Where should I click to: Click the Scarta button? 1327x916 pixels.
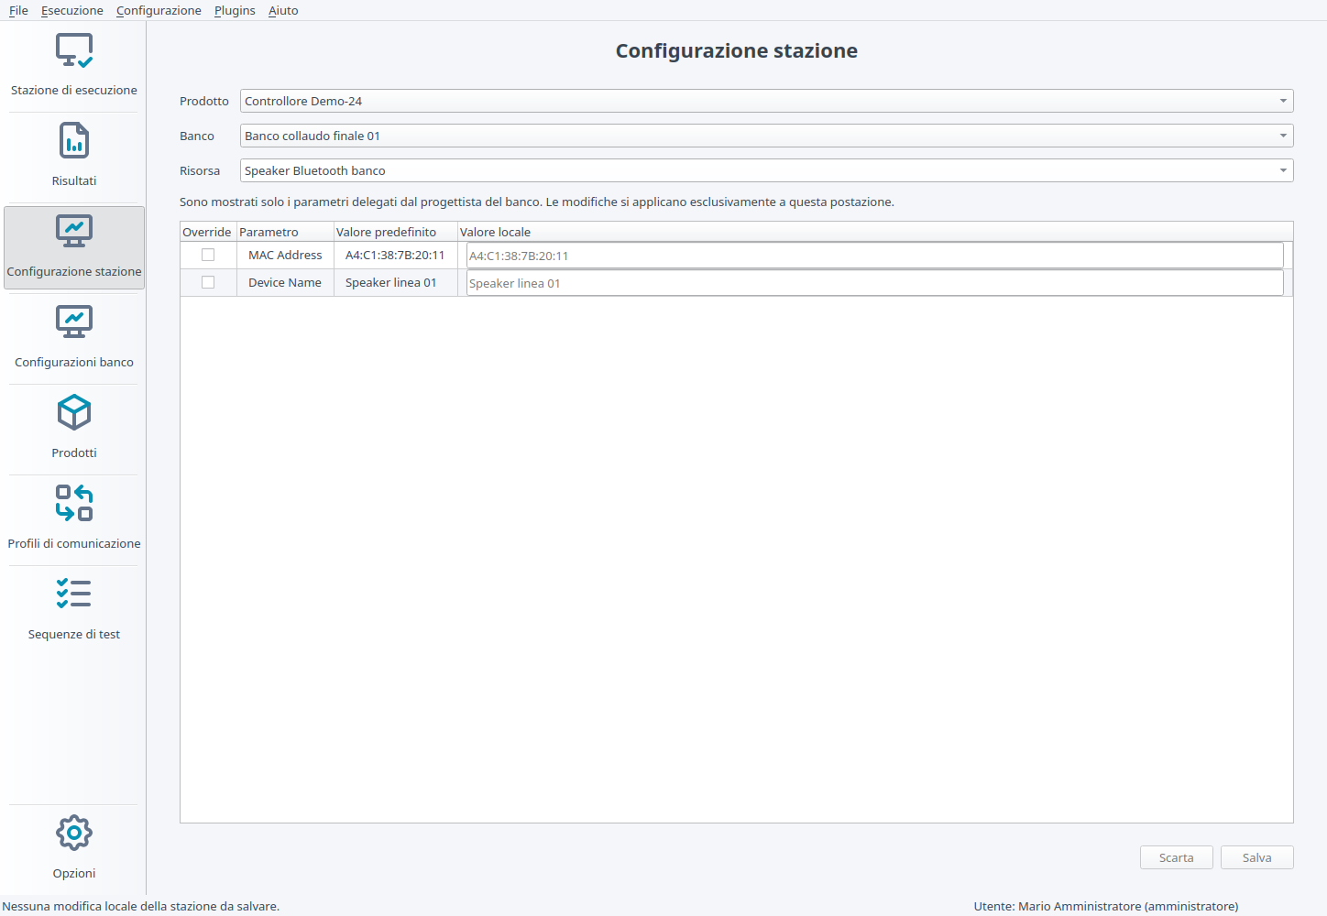[1176, 857]
